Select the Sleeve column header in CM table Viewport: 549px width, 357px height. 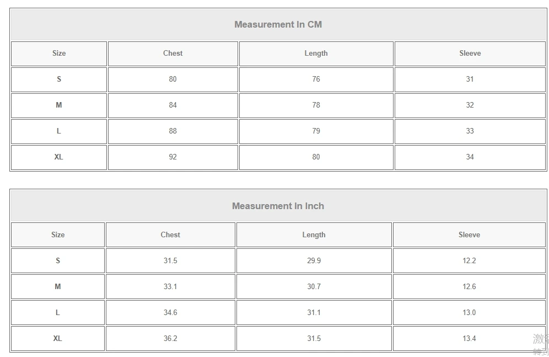point(470,54)
